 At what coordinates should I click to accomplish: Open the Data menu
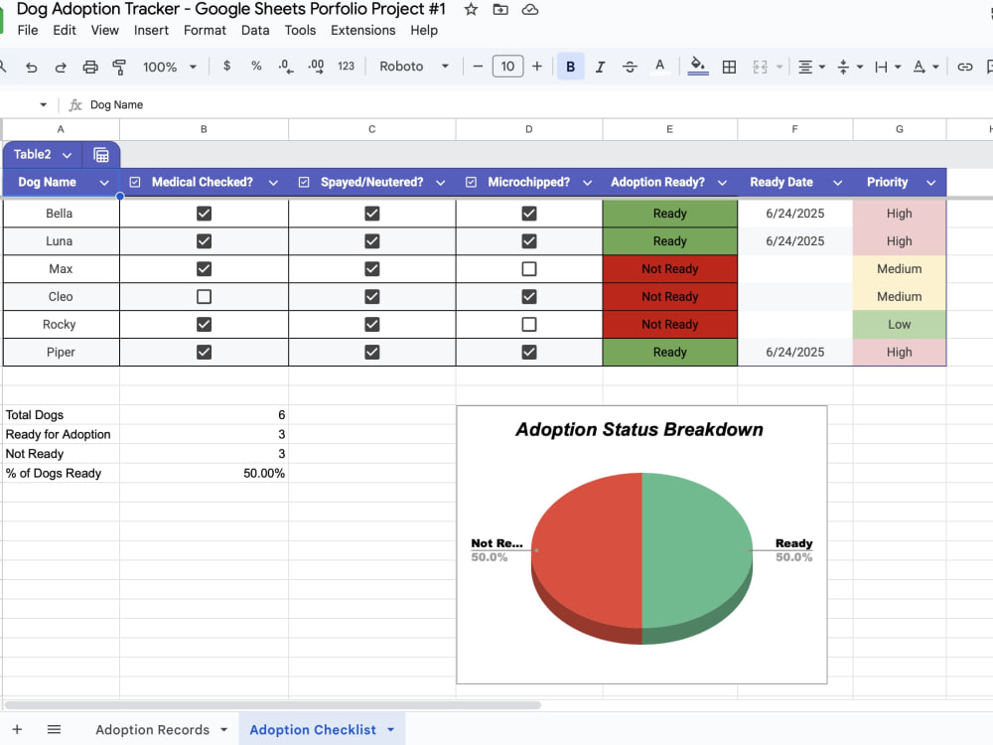(x=255, y=31)
